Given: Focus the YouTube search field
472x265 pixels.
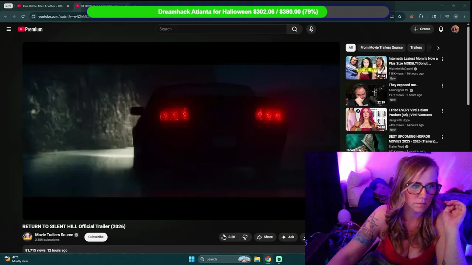Looking at the screenshot, I should point(221,29).
